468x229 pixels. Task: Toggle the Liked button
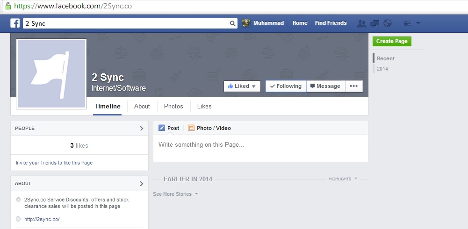242,86
